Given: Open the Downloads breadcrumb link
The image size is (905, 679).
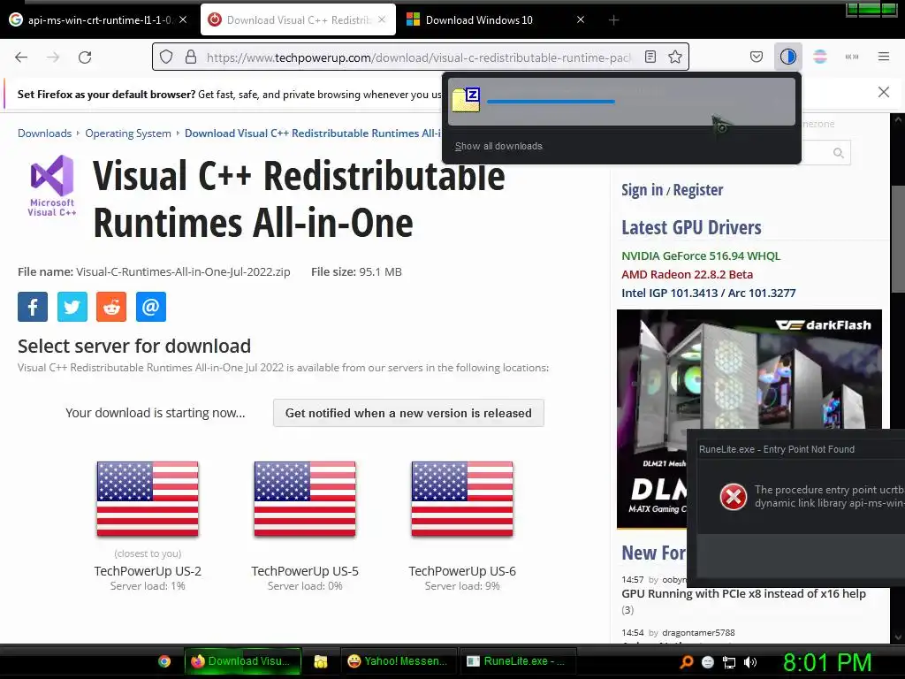Looking at the screenshot, I should click(x=44, y=134).
